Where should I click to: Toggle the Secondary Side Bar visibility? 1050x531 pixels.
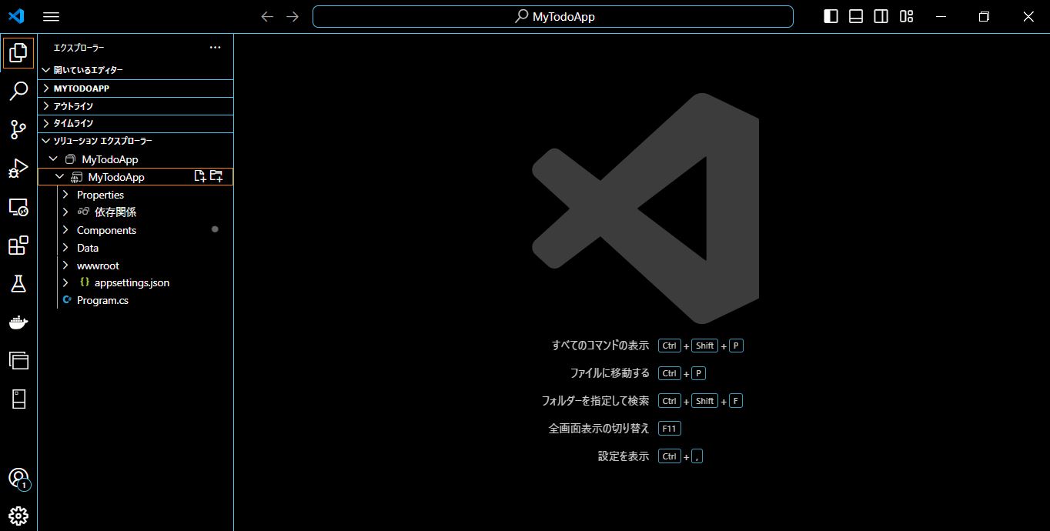coord(881,16)
